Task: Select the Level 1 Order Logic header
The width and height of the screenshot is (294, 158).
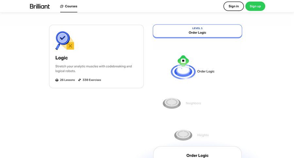Action: (x=197, y=31)
